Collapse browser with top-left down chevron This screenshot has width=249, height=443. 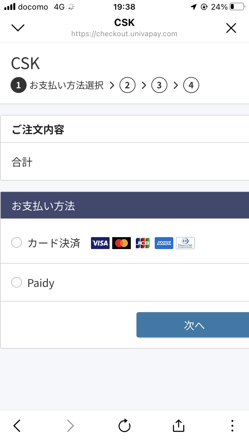[x=18, y=28]
